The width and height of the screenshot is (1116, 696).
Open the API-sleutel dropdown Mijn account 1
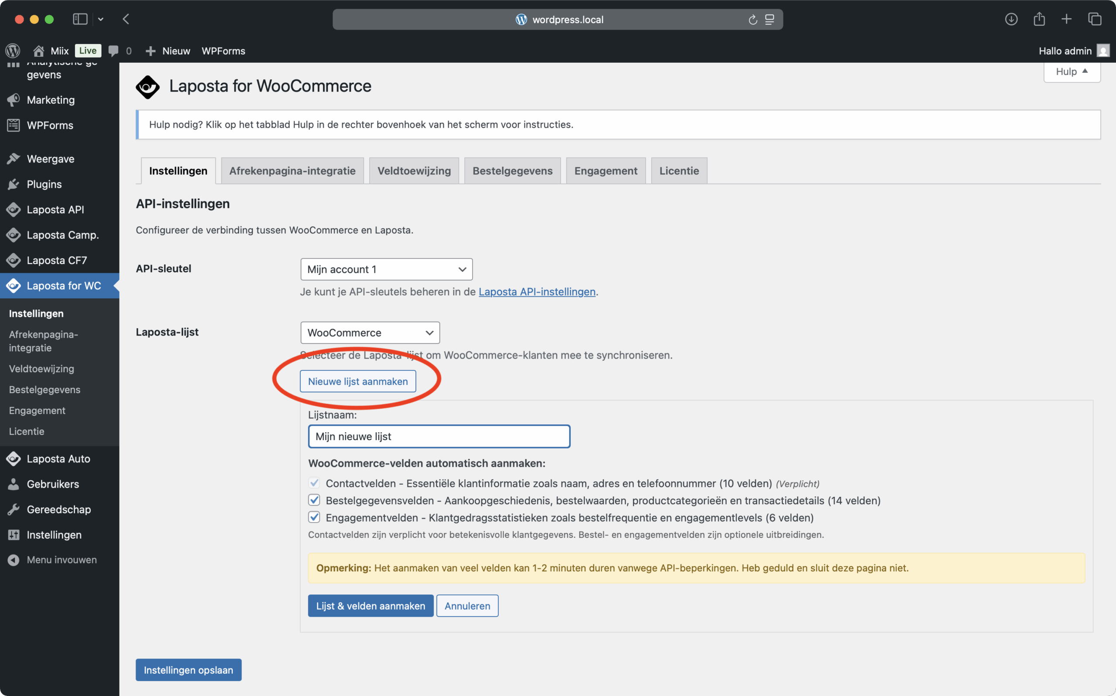[386, 269]
